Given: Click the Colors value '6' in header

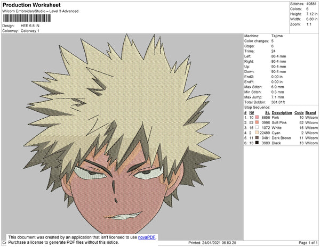Looking at the screenshot, I should pyautogui.click(x=307, y=9).
